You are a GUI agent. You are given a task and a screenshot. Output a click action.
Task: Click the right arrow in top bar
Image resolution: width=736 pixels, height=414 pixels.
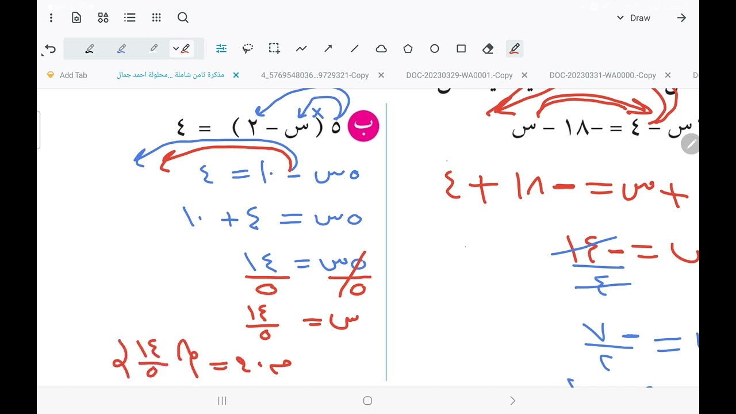[x=681, y=18]
